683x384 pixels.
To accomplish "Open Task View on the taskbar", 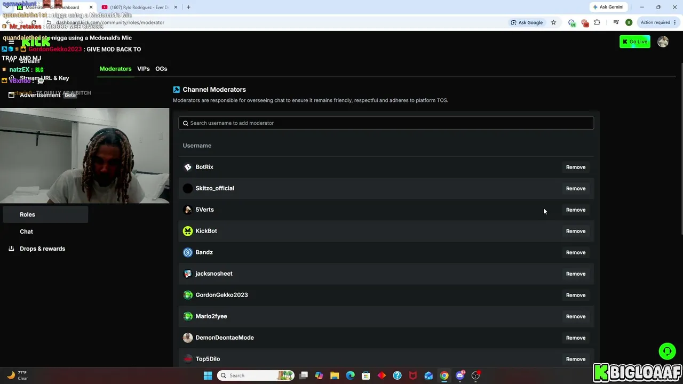I will (x=304, y=375).
